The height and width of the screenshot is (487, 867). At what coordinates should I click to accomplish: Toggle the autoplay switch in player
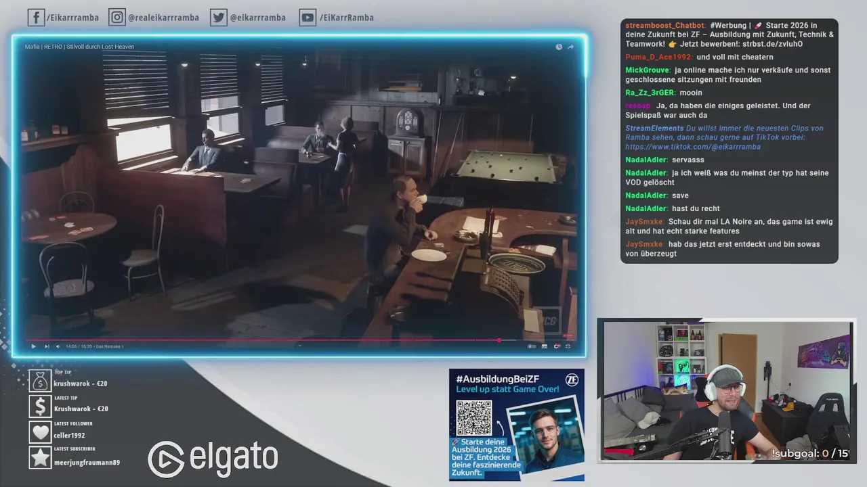coord(532,346)
